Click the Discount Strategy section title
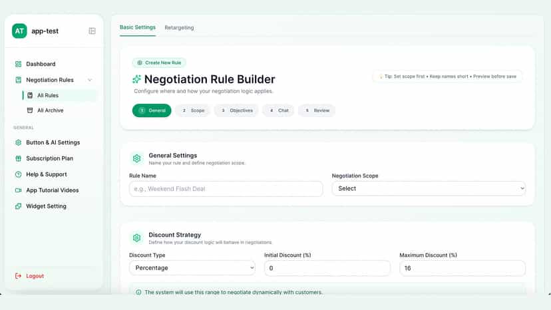 (x=174, y=235)
